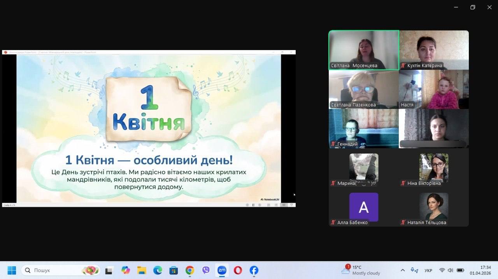Screen dimensions: 498x279
Task: Select Наталія Тельцова's participant tile
Action: click(x=434, y=207)
